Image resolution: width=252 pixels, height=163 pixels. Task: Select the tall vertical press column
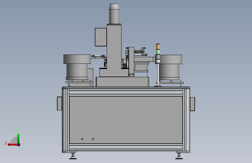coord(114,50)
